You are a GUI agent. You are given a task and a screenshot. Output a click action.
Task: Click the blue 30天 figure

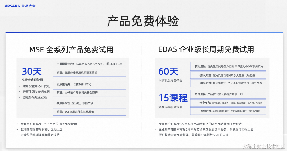tap(32, 72)
